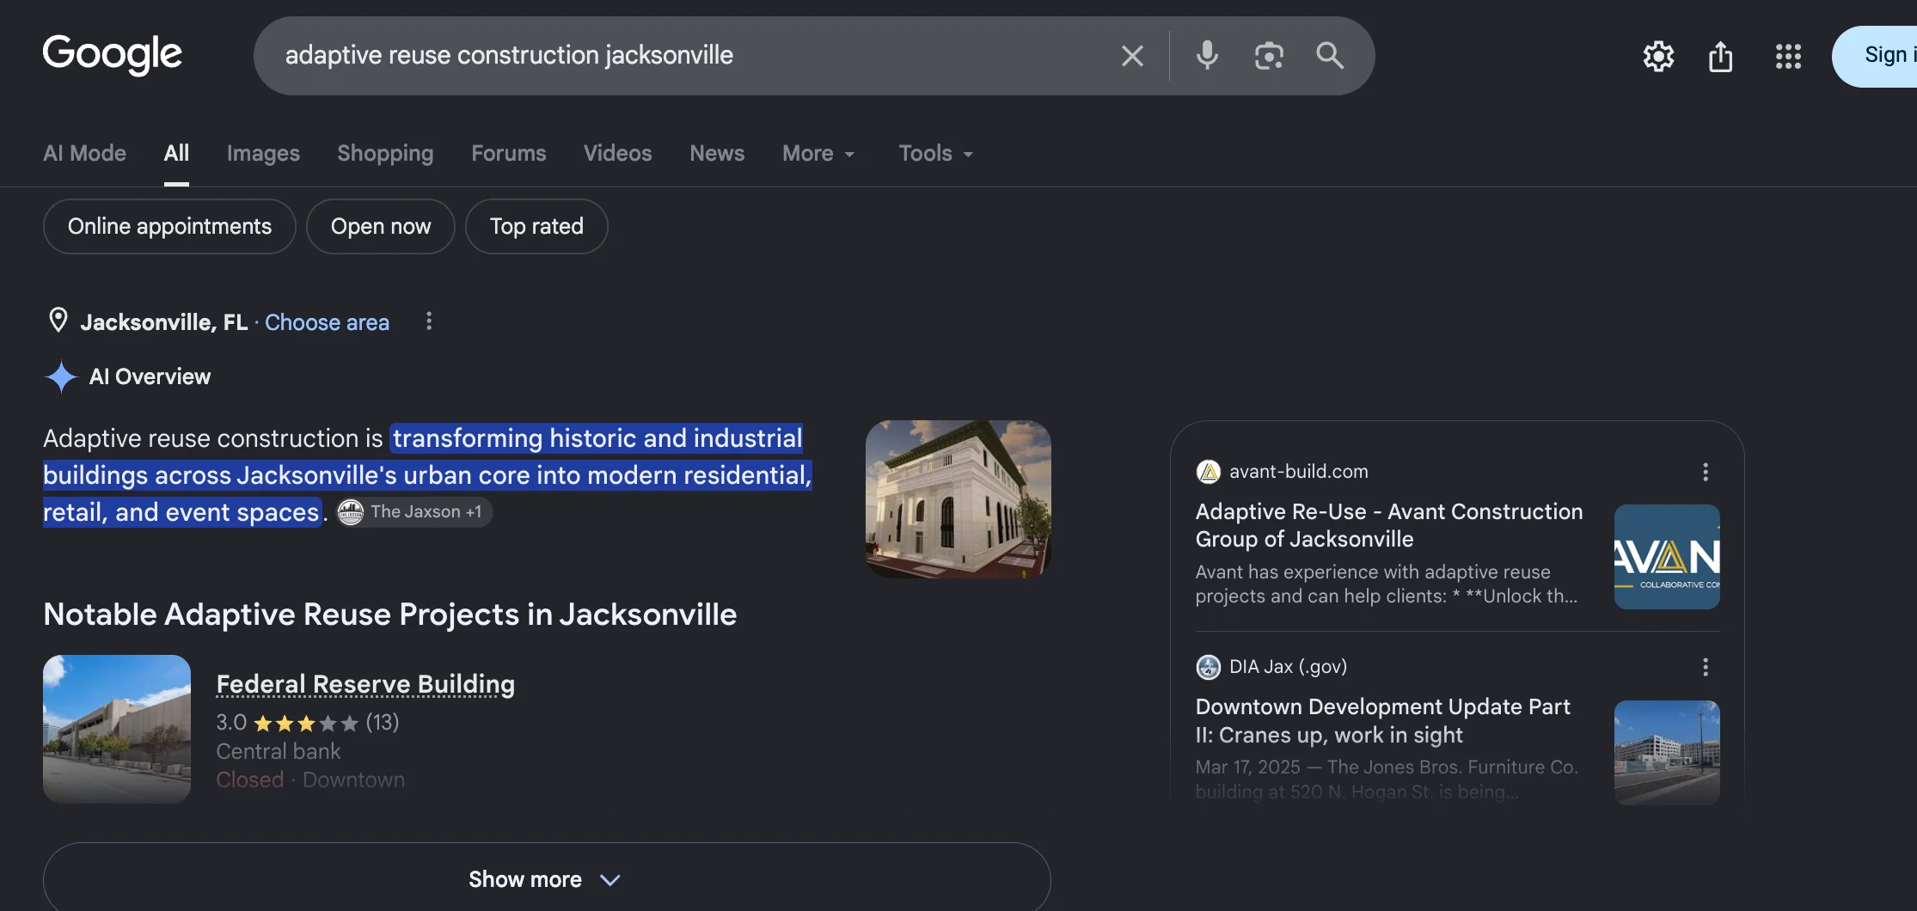Open quick settings gear
The image size is (1917, 911).
click(1658, 57)
